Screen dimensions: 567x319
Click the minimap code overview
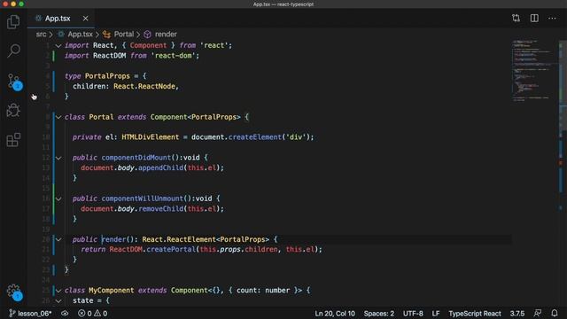coord(534,71)
